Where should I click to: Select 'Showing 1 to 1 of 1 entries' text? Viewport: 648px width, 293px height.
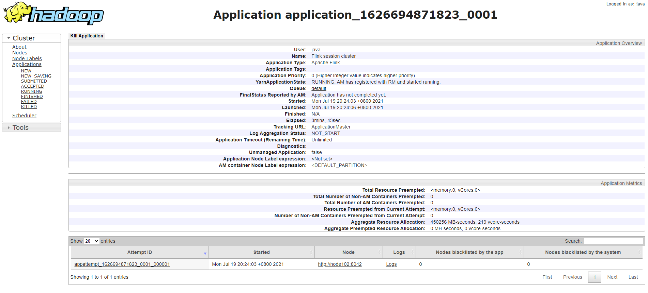coord(99,277)
